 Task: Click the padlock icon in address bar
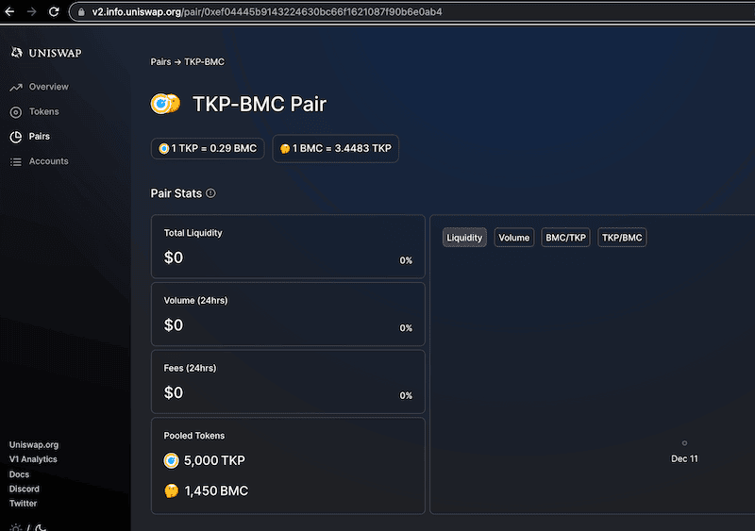(81, 12)
